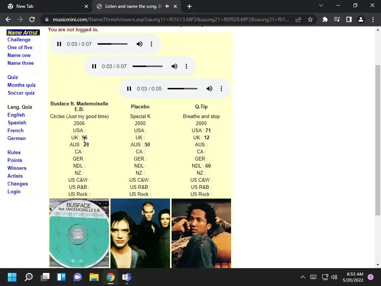The height and width of the screenshot is (286, 381).
Task: Open the Changes page
Action: (17, 184)
